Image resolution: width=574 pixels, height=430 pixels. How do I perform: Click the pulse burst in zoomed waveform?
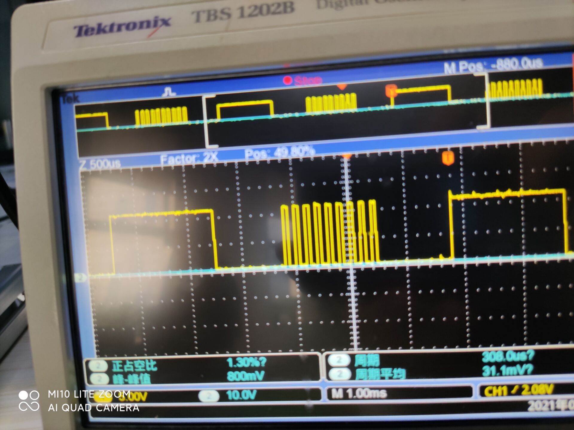[x=330, y=233]
